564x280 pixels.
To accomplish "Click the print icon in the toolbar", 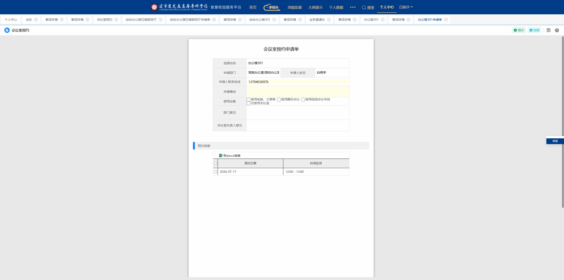I will tap(557, 30).
